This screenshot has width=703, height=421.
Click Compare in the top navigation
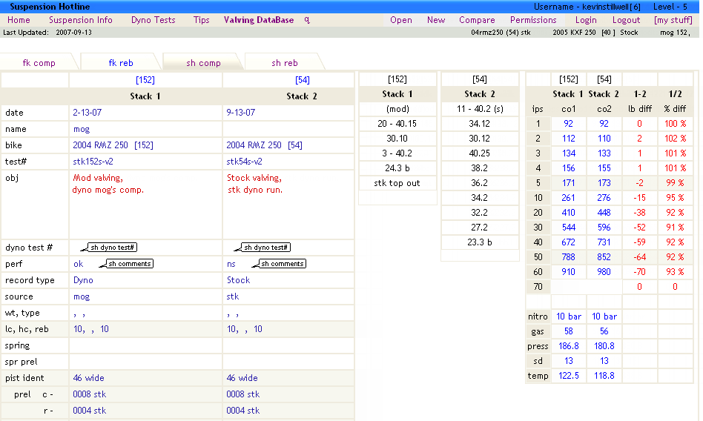477,20
